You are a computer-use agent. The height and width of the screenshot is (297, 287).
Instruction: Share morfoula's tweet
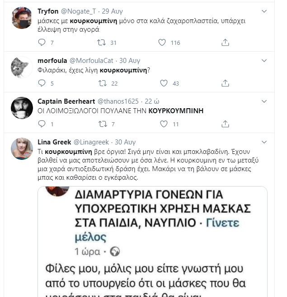point(225,83)
